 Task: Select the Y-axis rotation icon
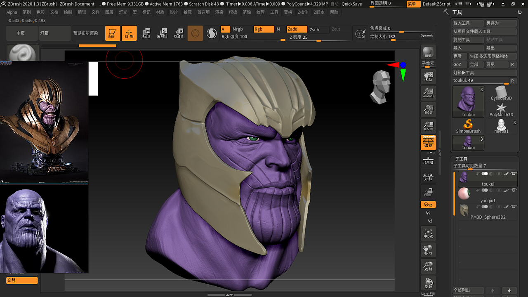[x=428, y=213]
